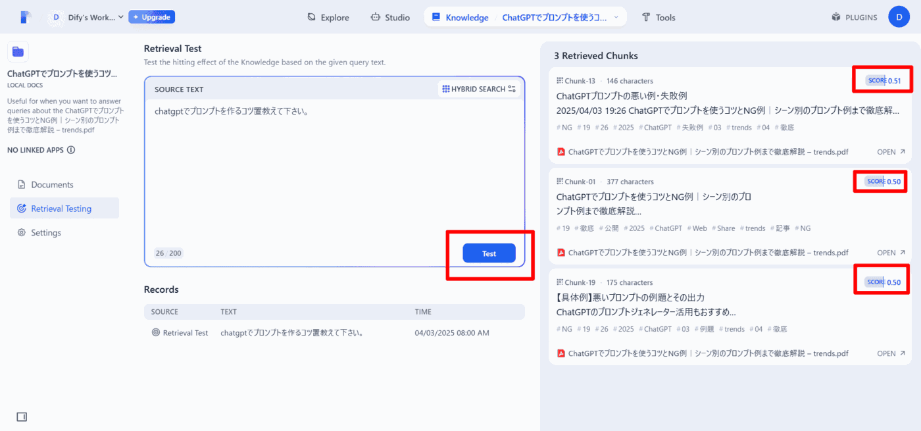
Task: Click the score badge on Chunk-19
Action: [884, 282]
